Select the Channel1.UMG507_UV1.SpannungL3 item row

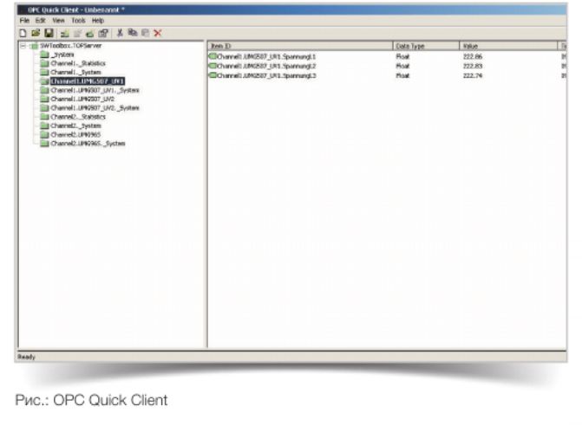tap(267, 75)
